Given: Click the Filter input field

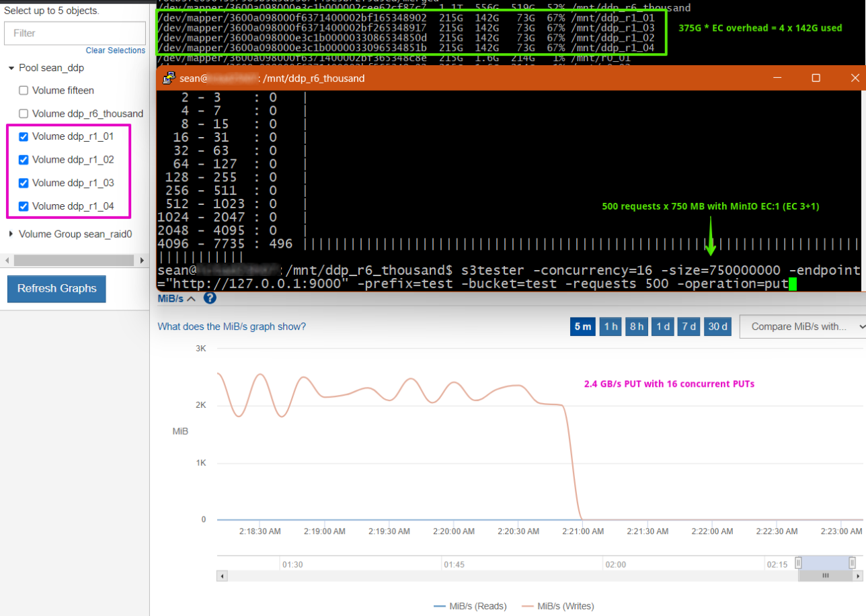Looking at the screenshot, I should 75,33.
